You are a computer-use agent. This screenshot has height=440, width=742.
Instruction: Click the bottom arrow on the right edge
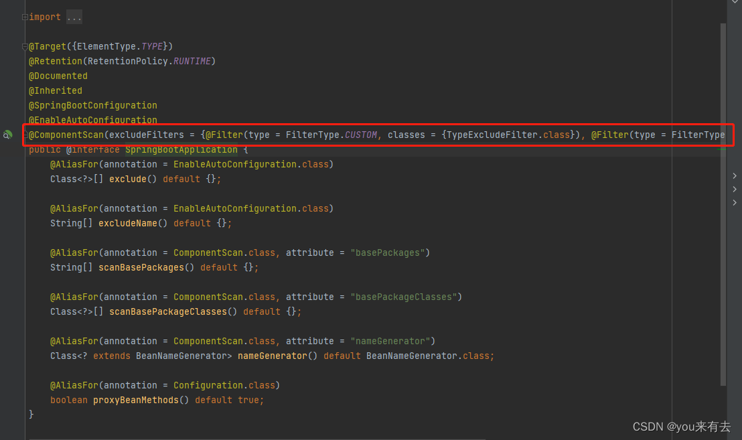pyautogui.click(x=734, y=202)
